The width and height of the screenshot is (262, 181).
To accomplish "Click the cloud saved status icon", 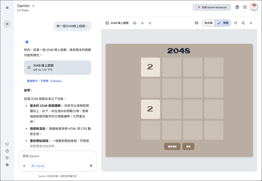I will [135, 23].
